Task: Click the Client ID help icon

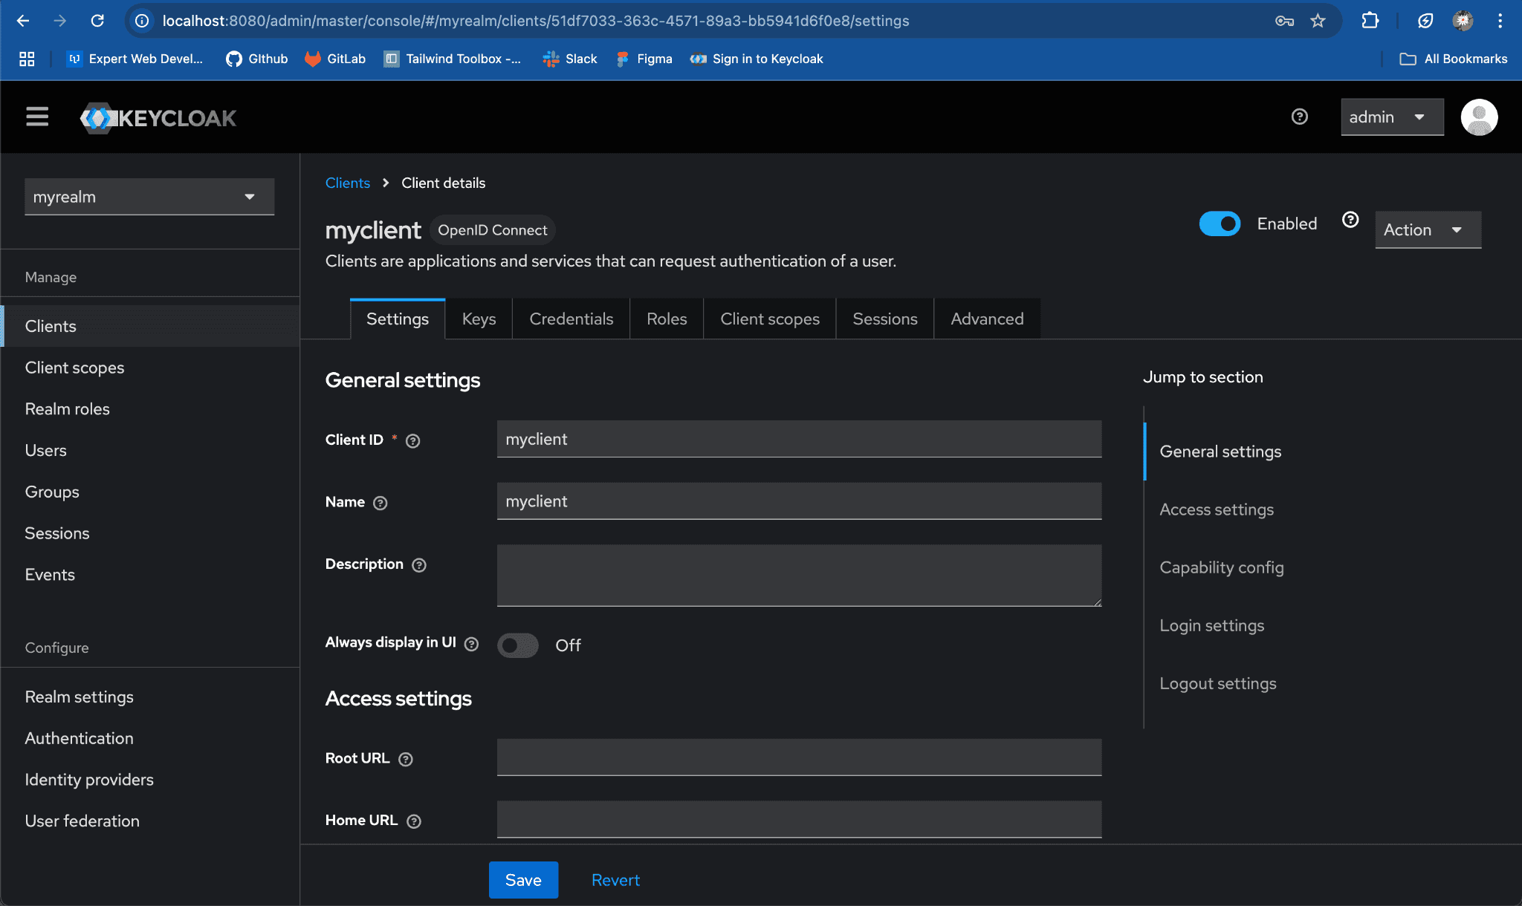Action: [413, 441]
